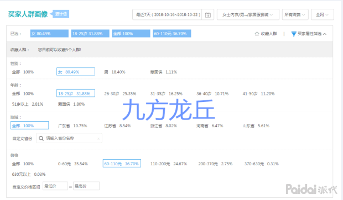343x200 pixels.
Task: Select gender option 男 18.40%
Action: coord(115,72)
